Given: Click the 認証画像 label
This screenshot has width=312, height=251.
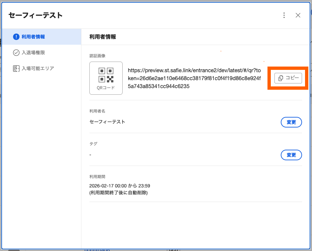Looking at the screenshot, I should pos(97,56).
